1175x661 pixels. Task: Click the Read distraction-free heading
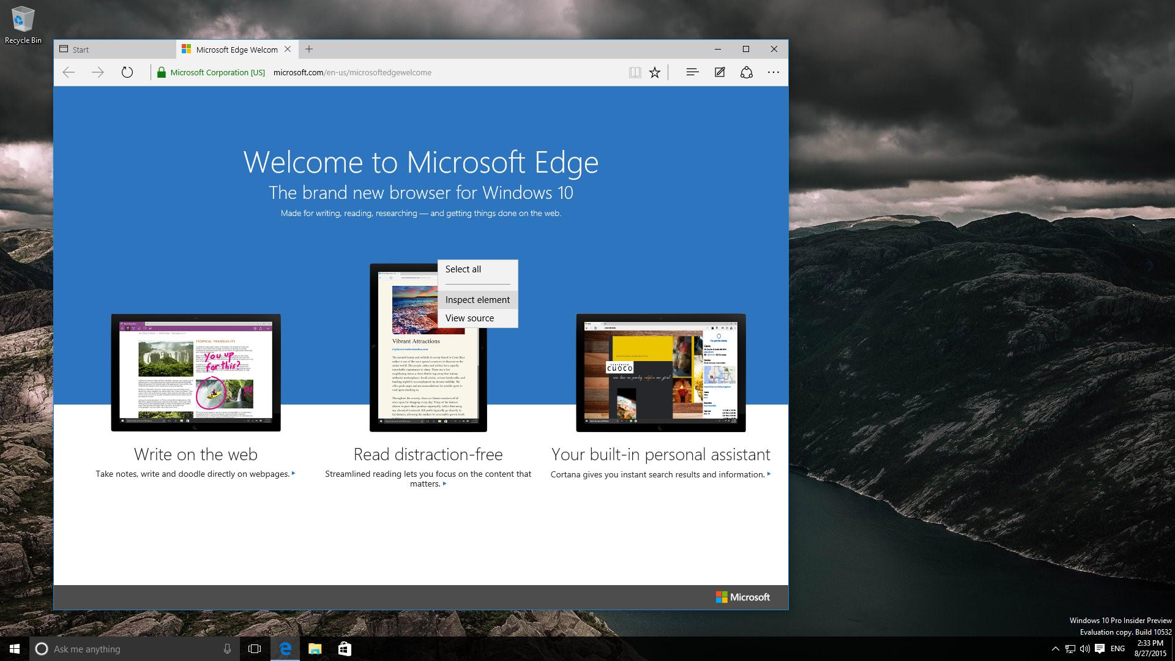coord(428,454)
